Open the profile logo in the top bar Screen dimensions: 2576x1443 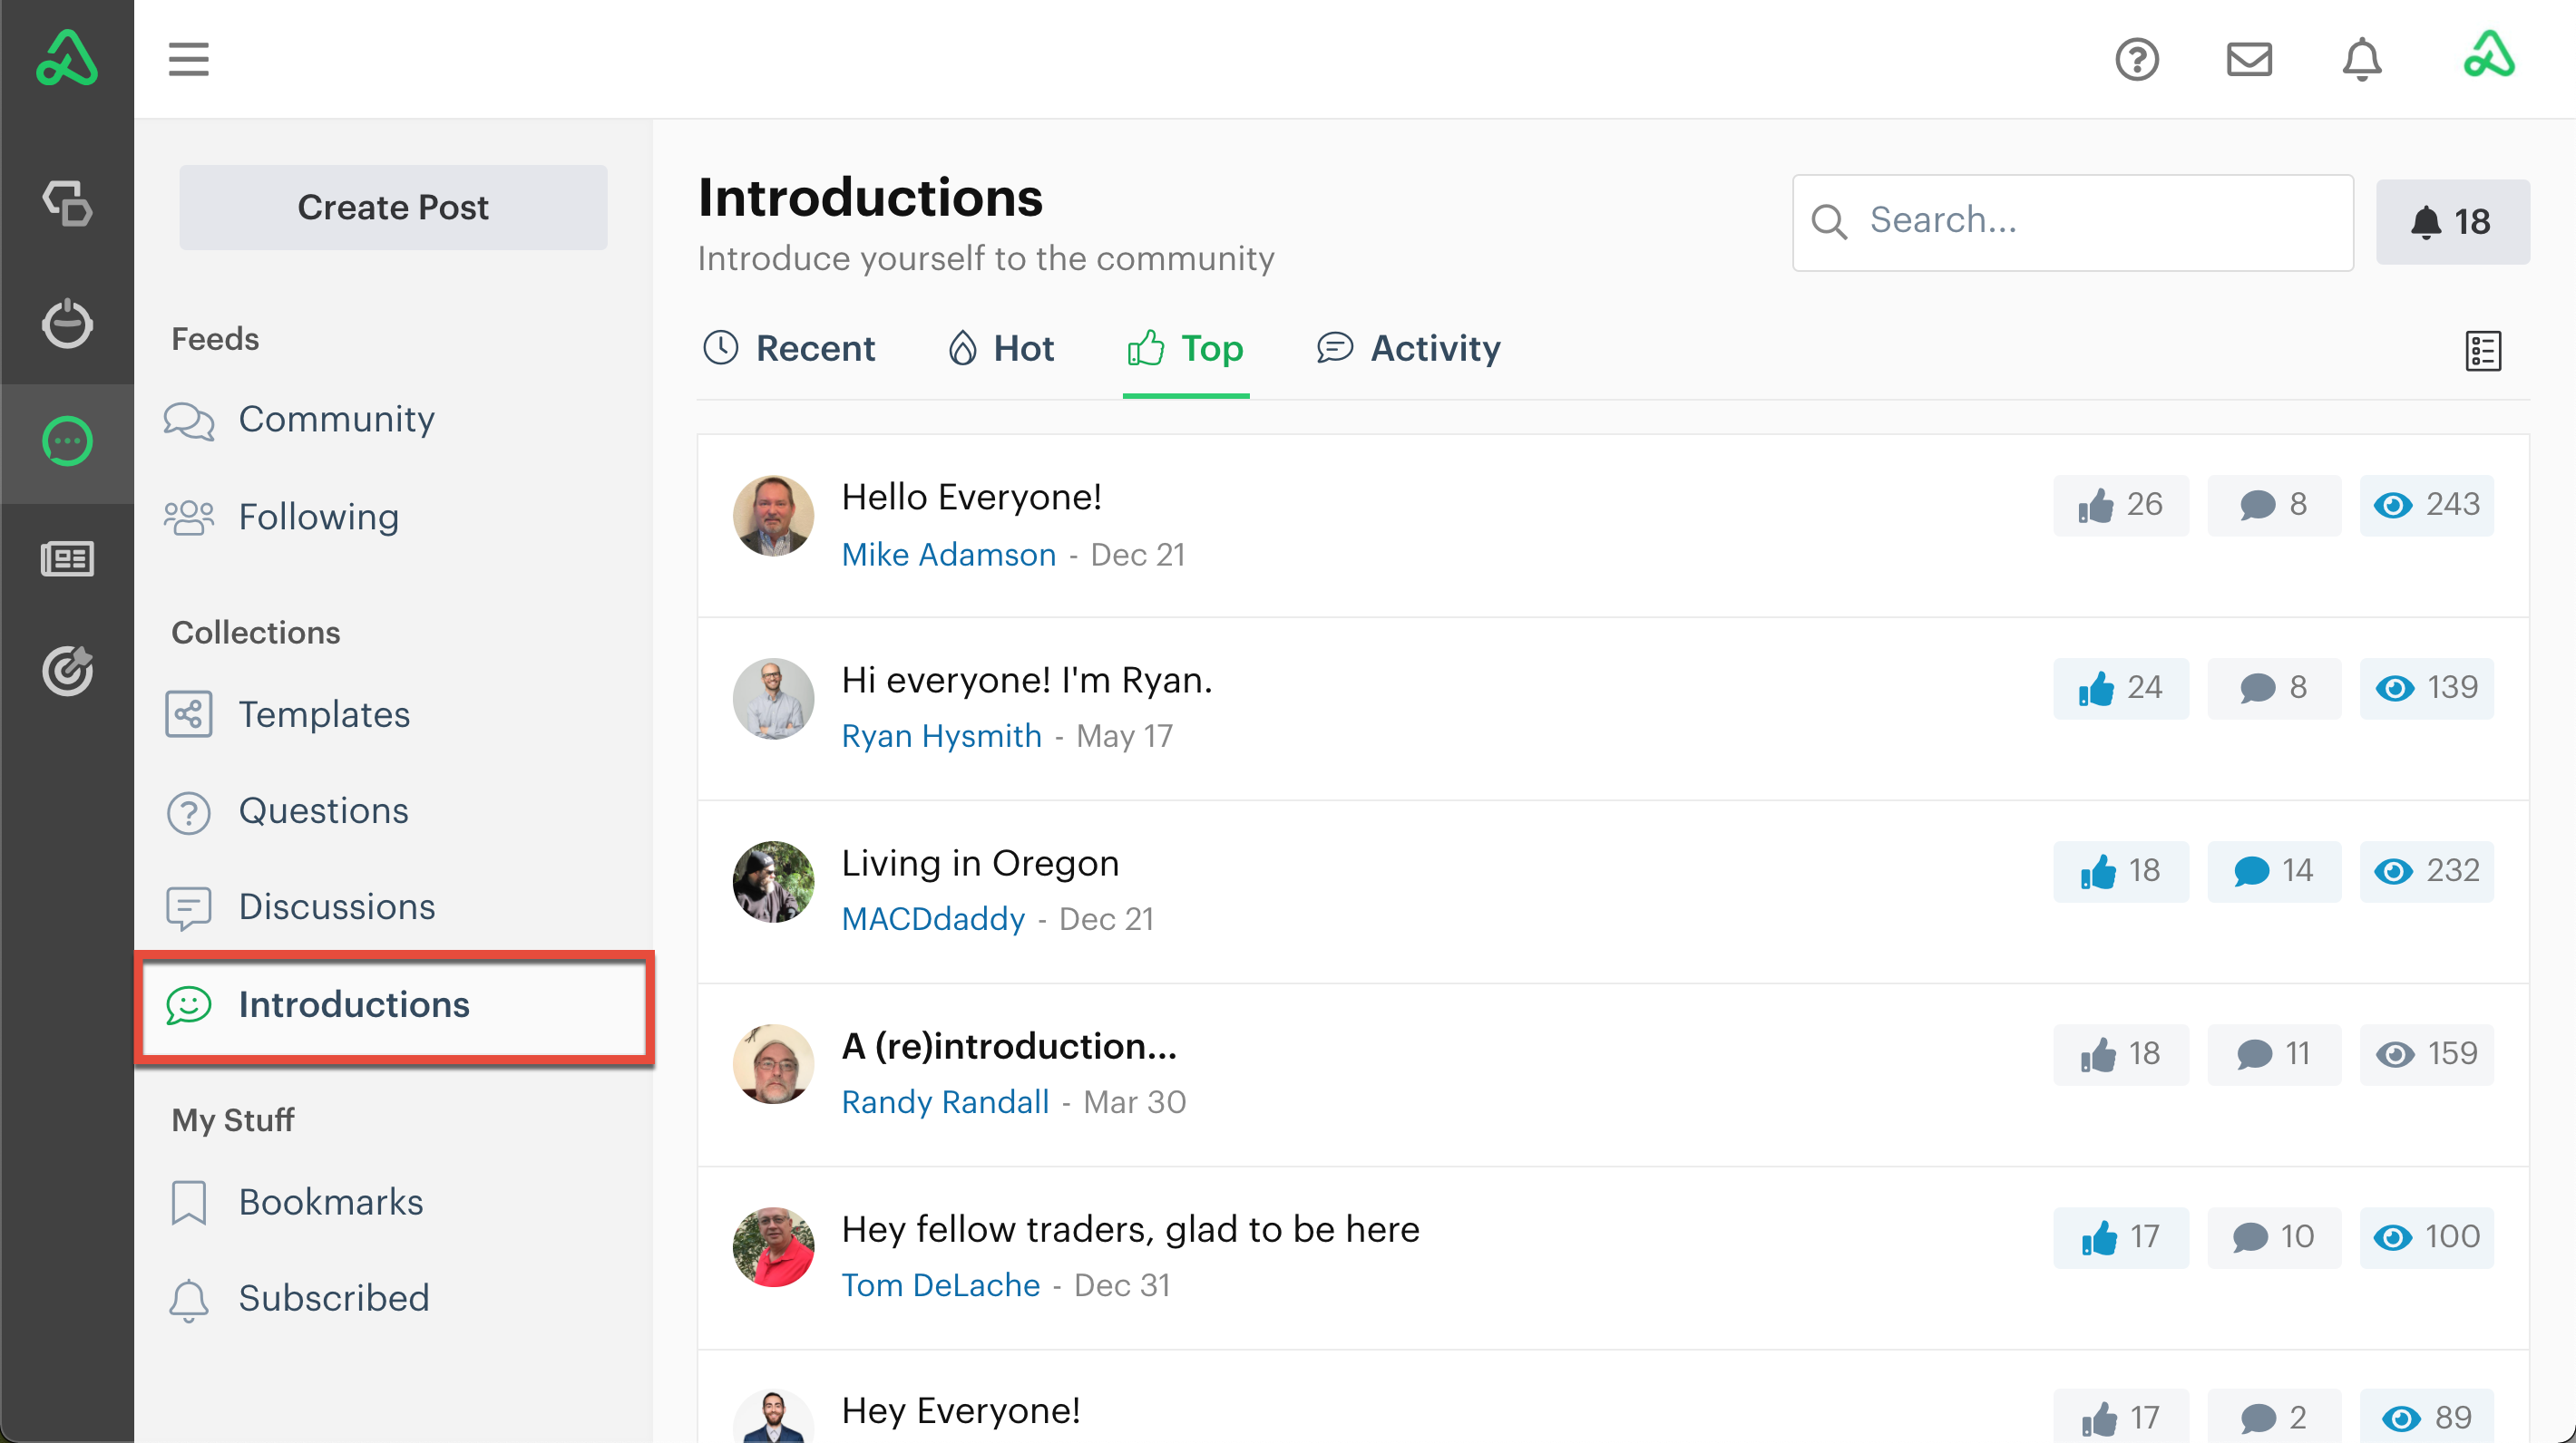pyautogui.click(x=2488, y=55)
